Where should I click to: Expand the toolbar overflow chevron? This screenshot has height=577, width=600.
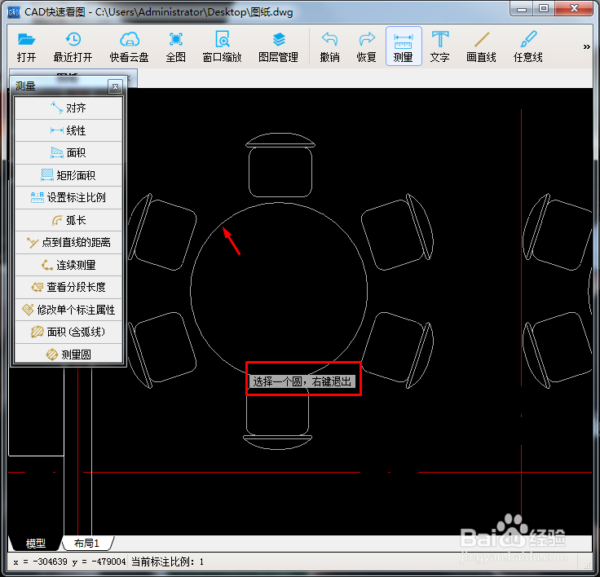tap(586, 46)
